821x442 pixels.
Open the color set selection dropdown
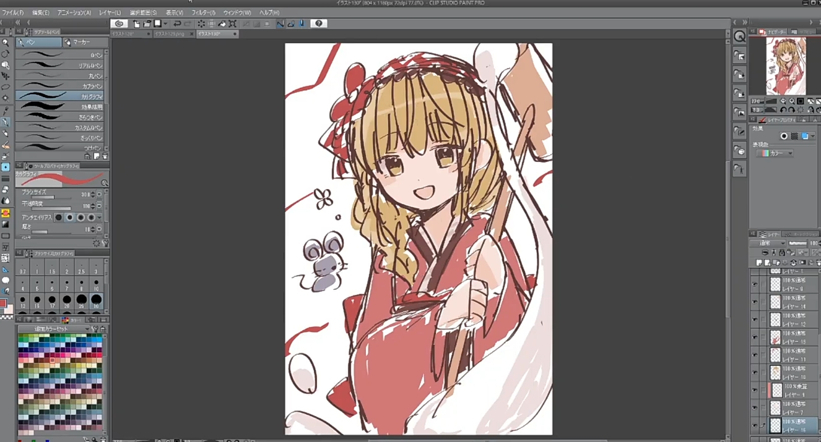[x=53, y=329]
